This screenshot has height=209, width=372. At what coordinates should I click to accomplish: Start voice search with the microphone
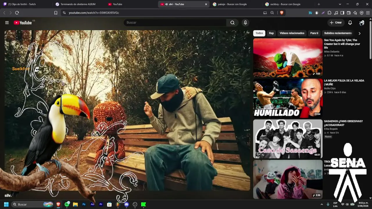245,23
